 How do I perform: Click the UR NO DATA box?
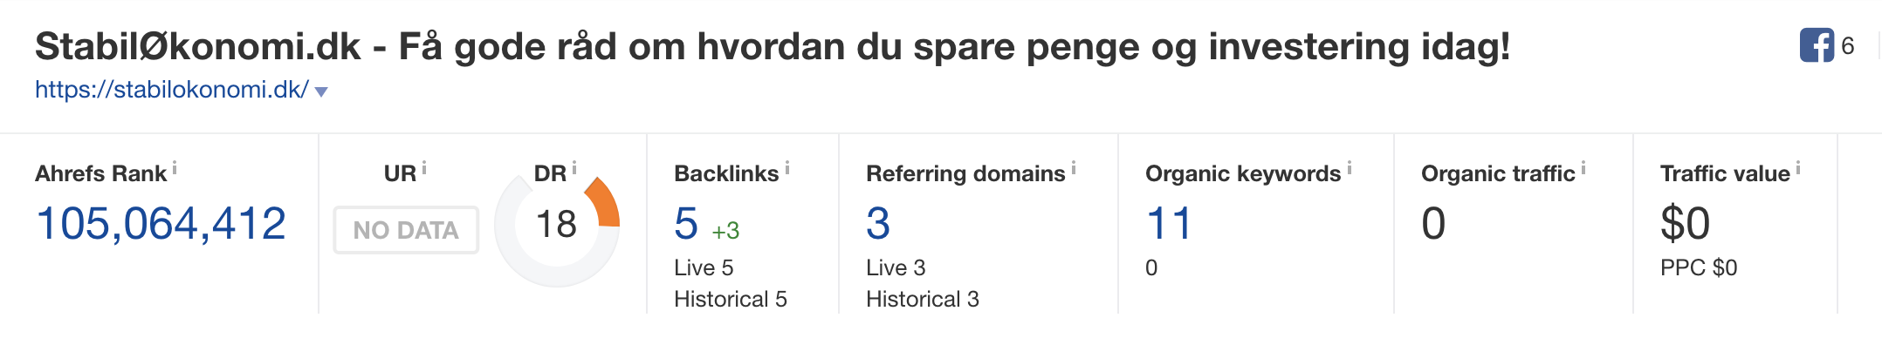(x=406, y=230)
